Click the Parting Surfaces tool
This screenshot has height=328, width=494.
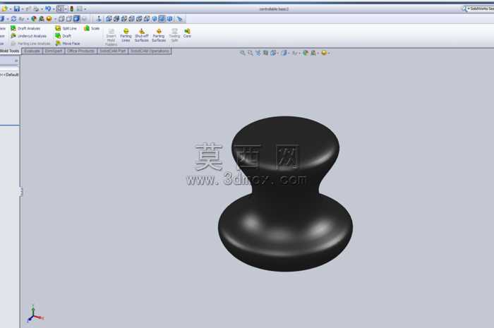pyautogui.click(x=159, y=35)
